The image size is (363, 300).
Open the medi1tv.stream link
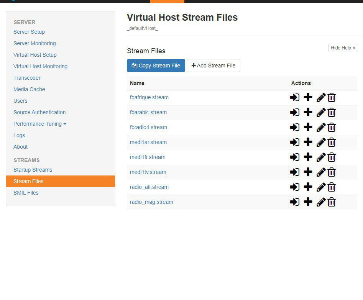(x=148, y=172)
